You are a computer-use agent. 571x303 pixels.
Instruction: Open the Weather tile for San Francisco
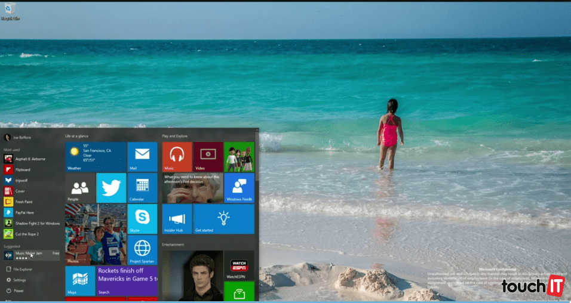pyautogui.click(x=96, y=157)
